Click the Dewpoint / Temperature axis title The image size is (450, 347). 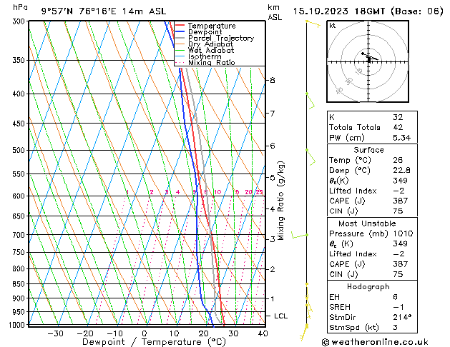(154, 342)
